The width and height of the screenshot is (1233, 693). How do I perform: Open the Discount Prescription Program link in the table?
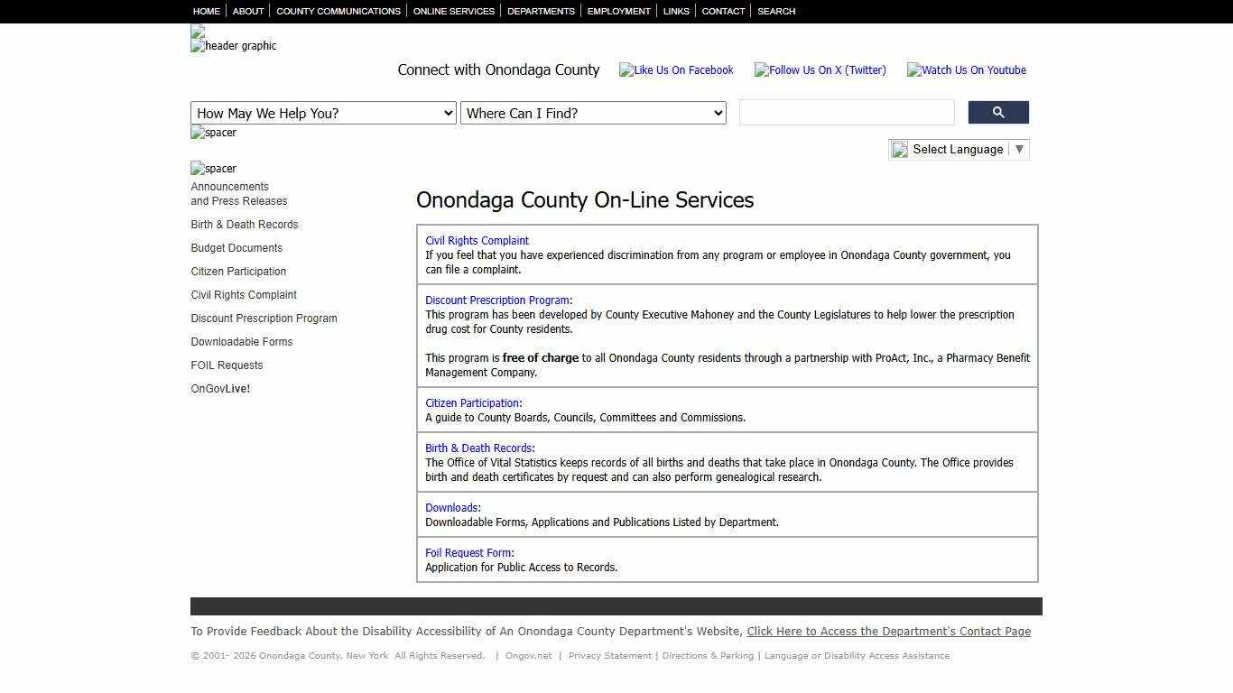496,300
